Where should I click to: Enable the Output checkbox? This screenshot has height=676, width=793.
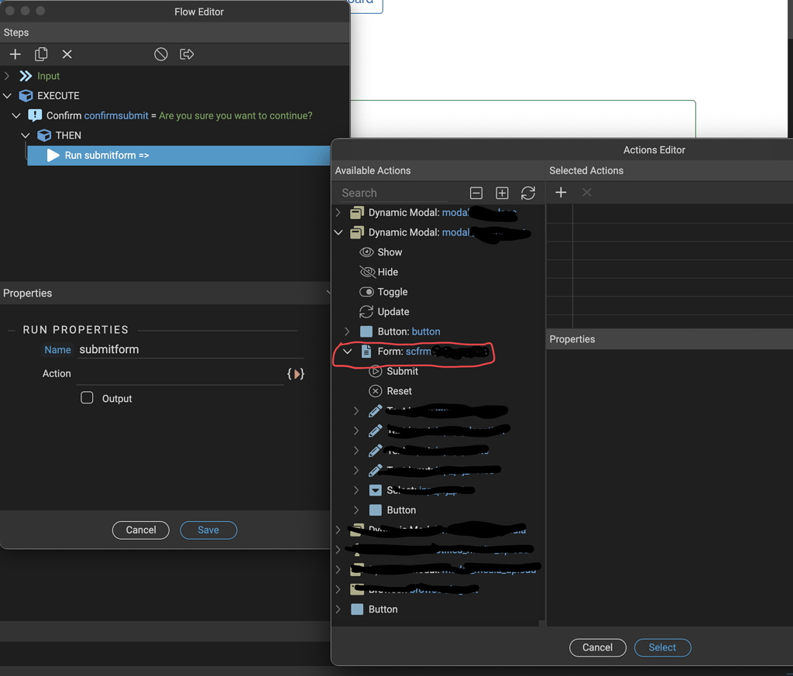point(87,398)
